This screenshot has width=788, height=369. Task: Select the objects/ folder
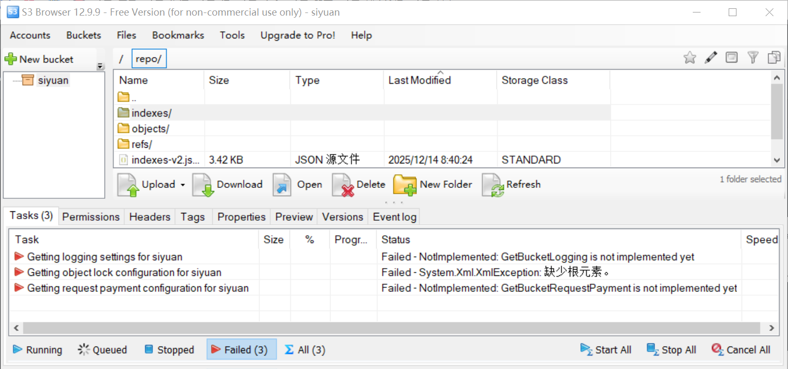pos(362,129)
